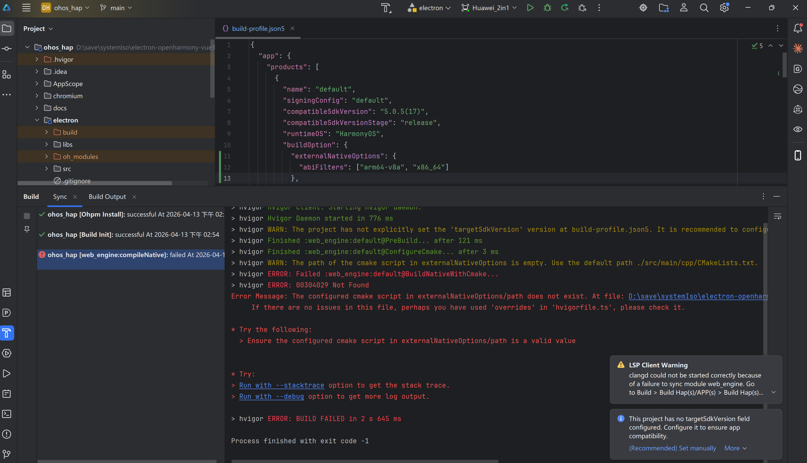Open Terminal tool window from left sidebar
The image size is (807, 463).
7,414
